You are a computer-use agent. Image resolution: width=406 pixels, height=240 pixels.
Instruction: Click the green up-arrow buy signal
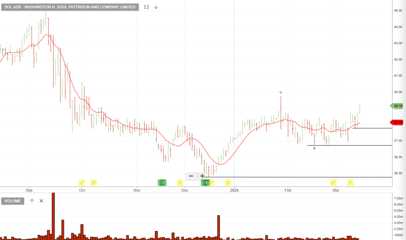point(314,148)
